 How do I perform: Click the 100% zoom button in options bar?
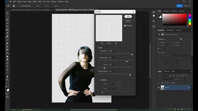pyautogui.click(x=38, y=6)
